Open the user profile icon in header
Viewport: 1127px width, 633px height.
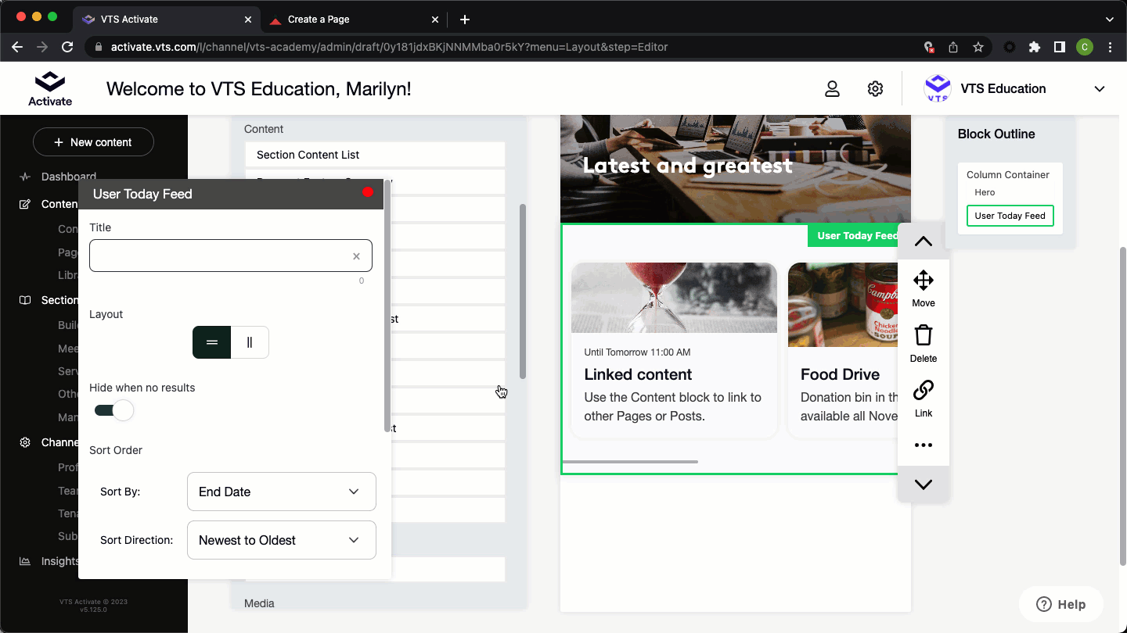(x=832, y=89)
